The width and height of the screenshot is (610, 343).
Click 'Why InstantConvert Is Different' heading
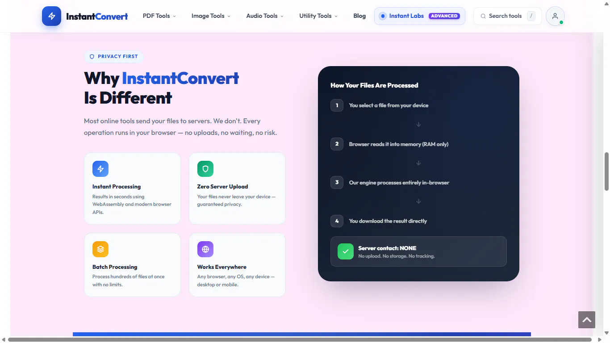(162, 88)
